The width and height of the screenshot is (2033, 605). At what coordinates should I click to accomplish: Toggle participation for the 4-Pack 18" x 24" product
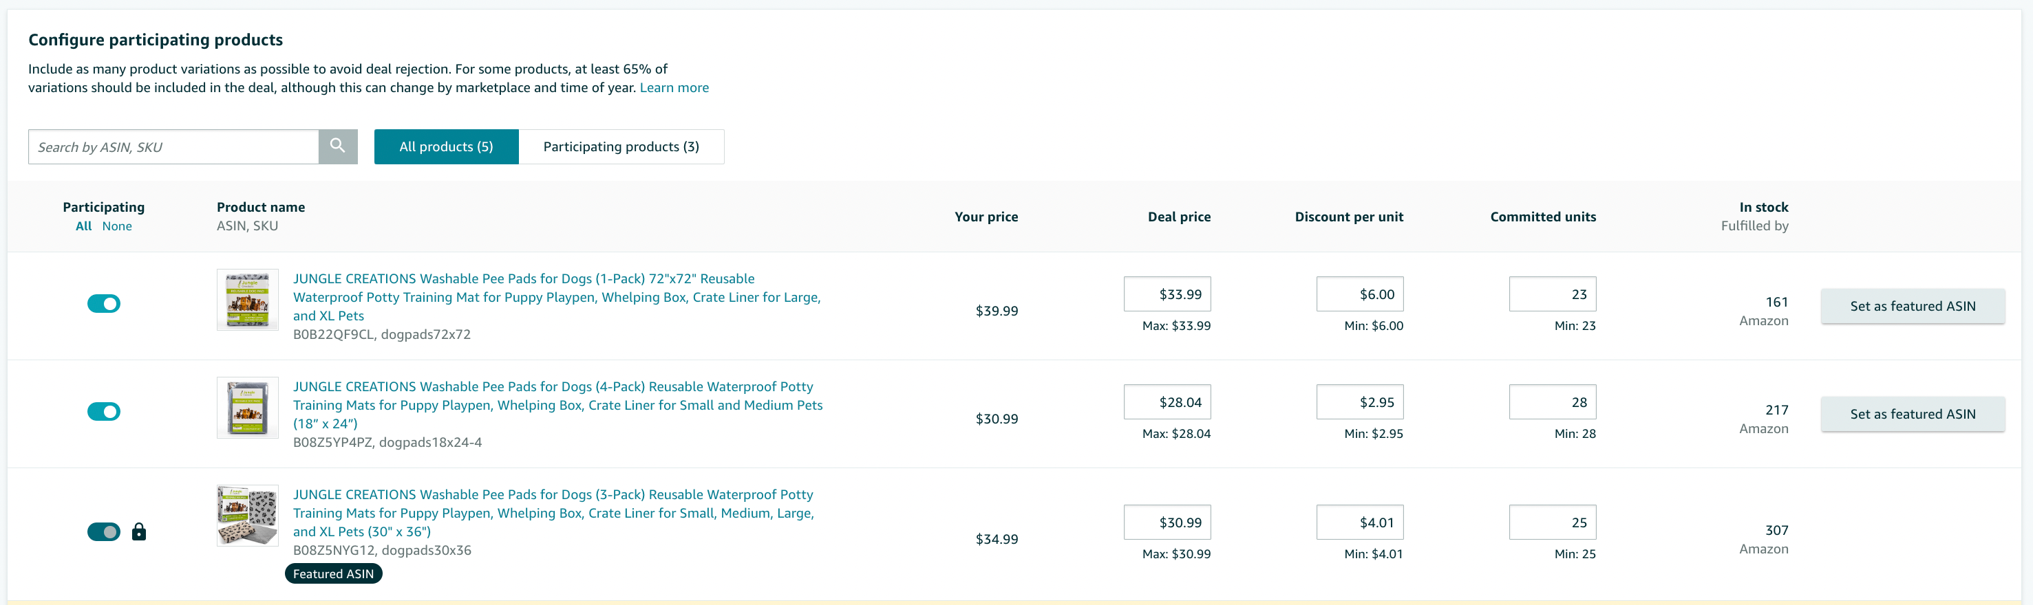103,412
